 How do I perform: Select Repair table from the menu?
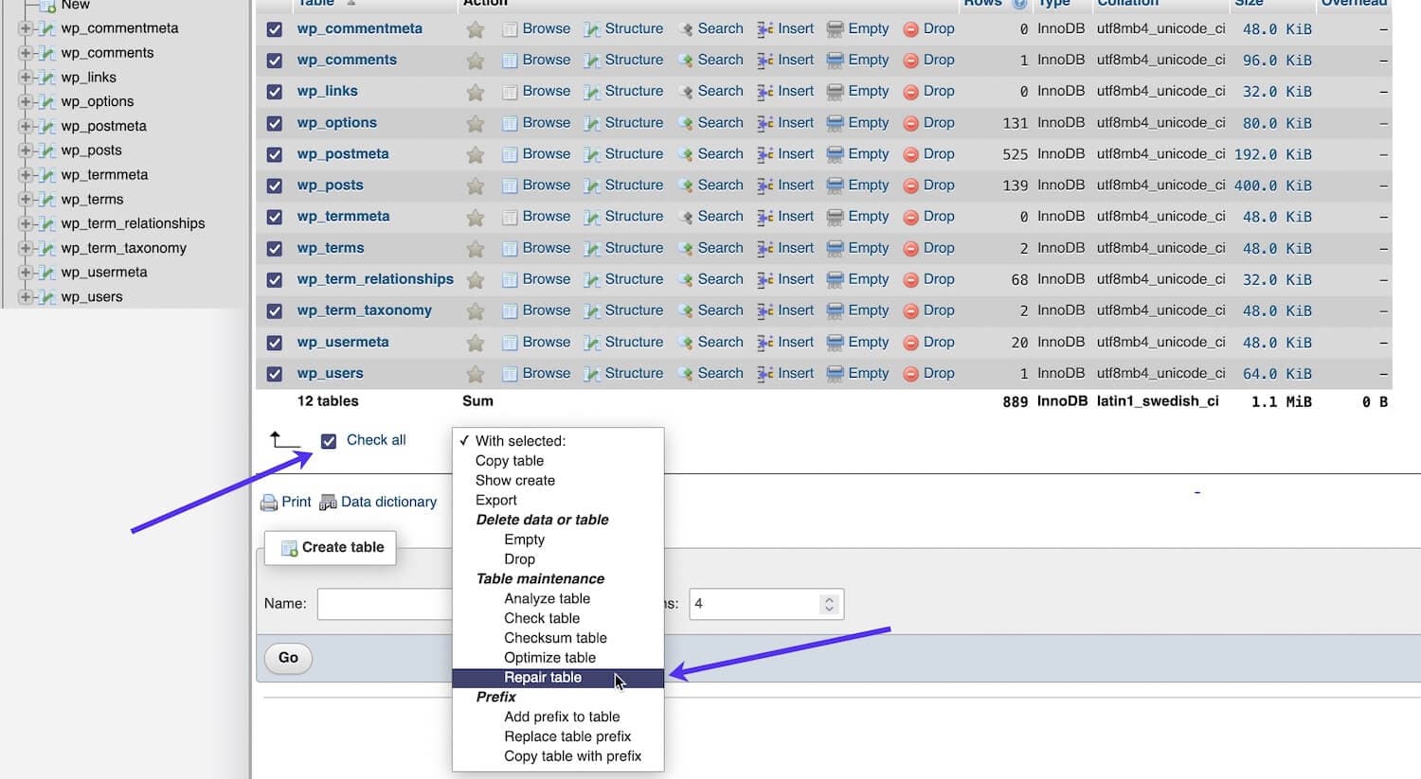(543, 677)
